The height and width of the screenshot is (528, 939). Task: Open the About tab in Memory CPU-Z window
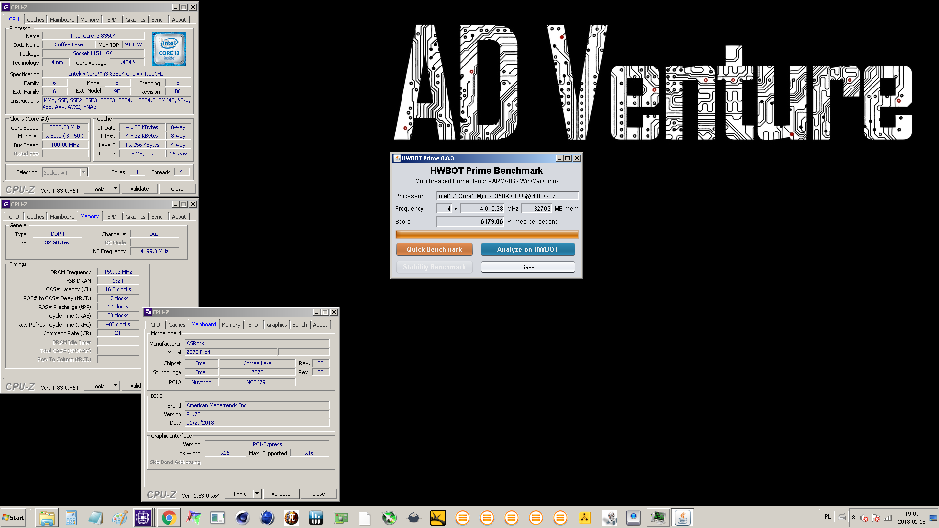tap(179, 217)
